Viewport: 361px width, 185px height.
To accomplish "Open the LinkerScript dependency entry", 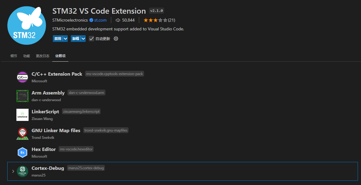I will tap(45, 112).
